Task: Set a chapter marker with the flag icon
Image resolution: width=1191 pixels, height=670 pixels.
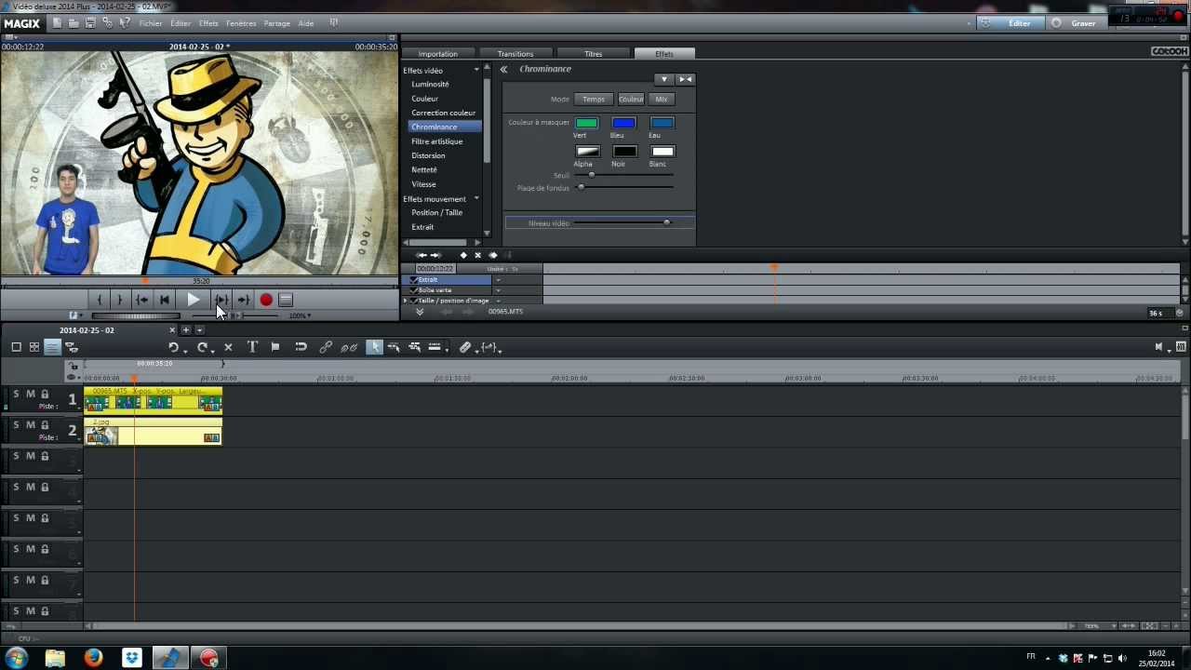Action: (275, 347)
